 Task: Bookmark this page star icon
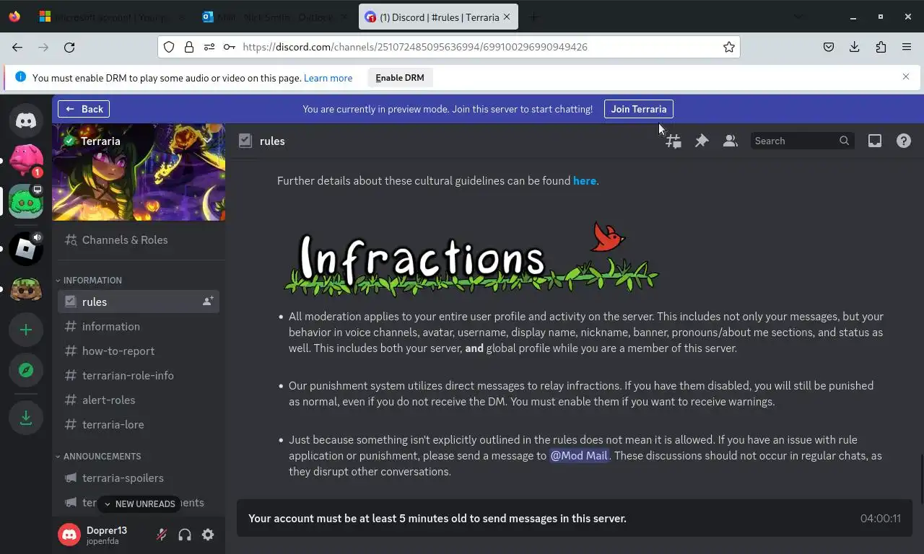[x=729, y=47]
